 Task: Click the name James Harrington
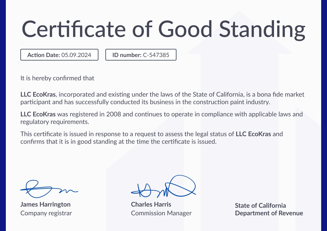pos(45,204)
